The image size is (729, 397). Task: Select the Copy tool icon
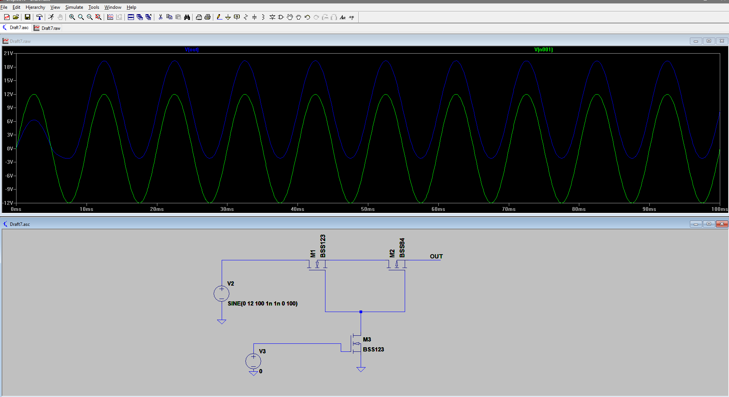point(169,17)
